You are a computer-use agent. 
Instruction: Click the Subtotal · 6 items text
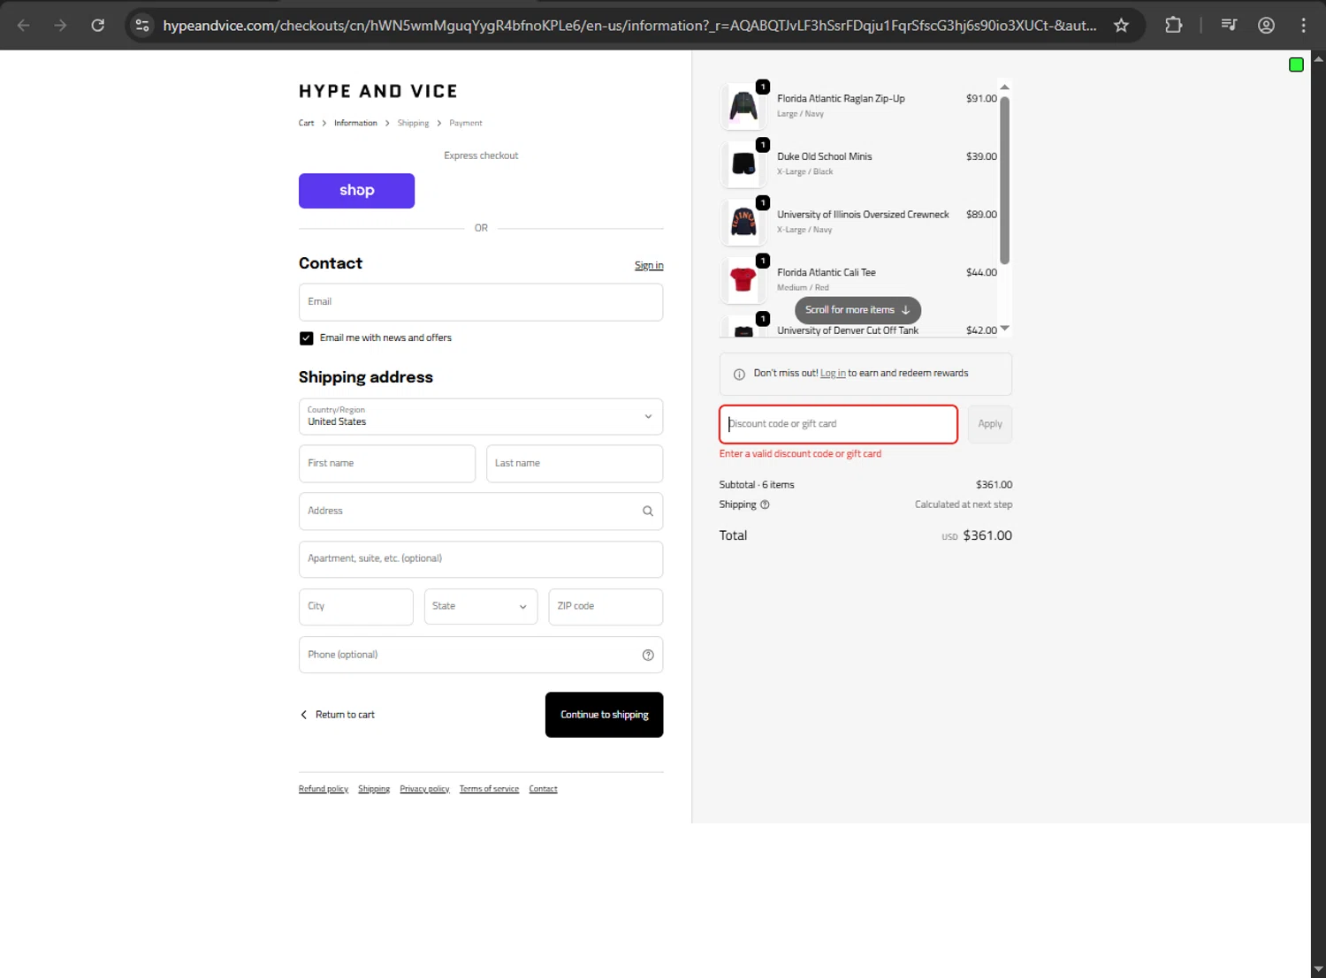click(x=757, y=485)
